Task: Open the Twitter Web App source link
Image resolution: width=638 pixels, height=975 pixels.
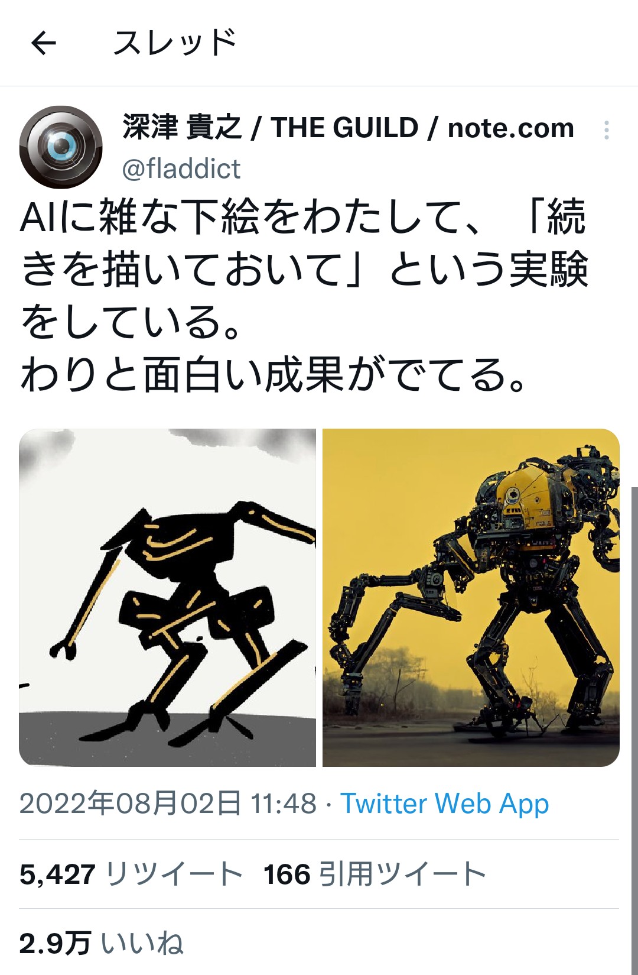Action: [444, 804]
